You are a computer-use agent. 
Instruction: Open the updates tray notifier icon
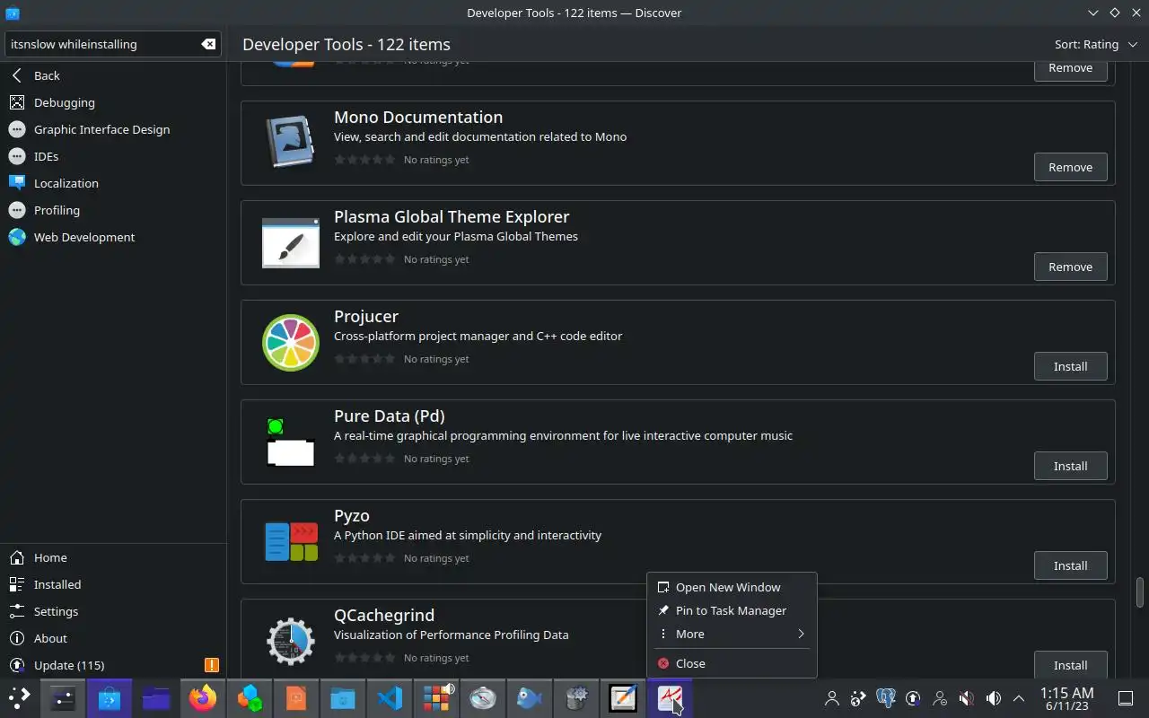click(x=913, y=698)
